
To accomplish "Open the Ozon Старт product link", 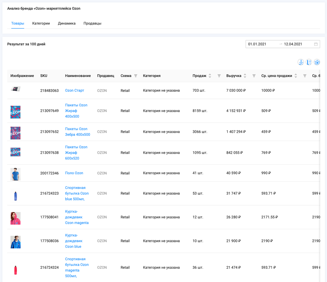I will (x=74, y=90).
